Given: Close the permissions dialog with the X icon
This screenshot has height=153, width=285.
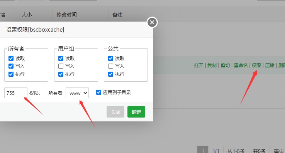Looking at the screenshot, I should coord(152,22).
